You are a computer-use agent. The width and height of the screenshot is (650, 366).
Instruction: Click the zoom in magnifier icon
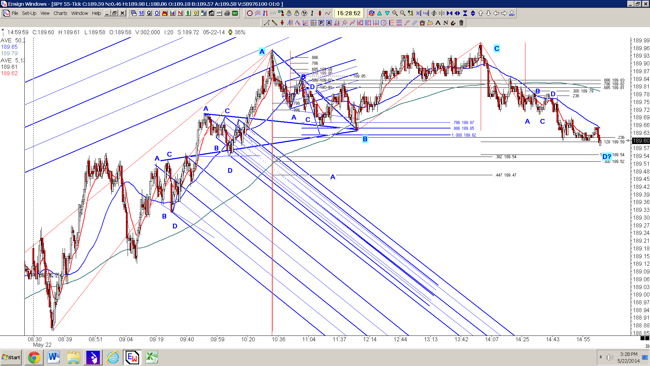395,13
